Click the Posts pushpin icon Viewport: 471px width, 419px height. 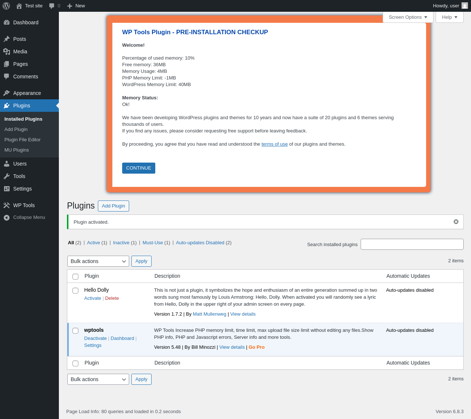(7, 39)
